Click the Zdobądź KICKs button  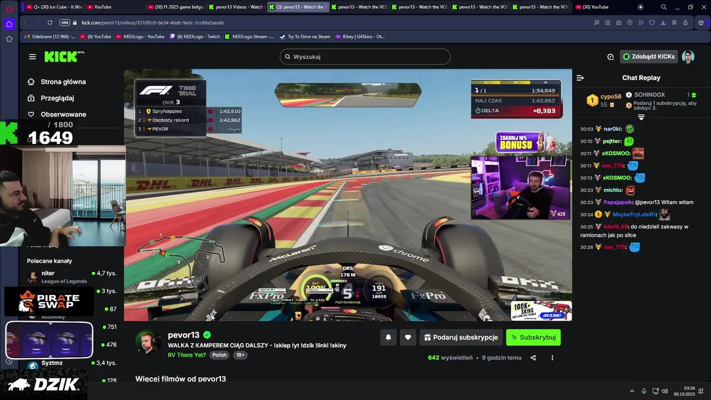tap(649, 57)
